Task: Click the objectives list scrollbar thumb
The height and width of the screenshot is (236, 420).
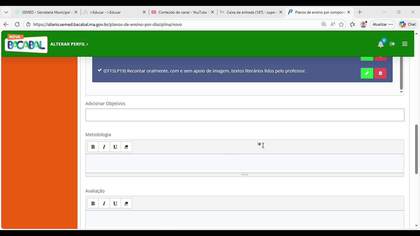Action: coord(401,73)
